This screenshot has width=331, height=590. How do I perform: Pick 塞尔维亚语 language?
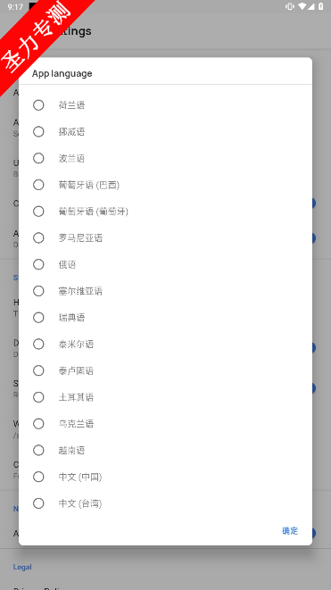coord(166,291)
